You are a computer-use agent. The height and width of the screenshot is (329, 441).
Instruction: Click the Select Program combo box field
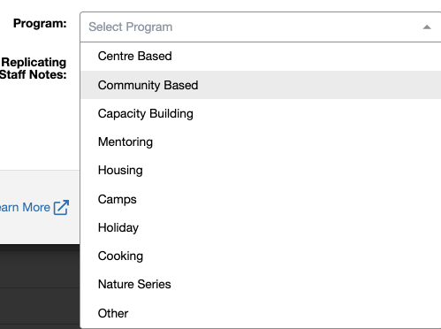pyautogui.click(x=261, y=27)
